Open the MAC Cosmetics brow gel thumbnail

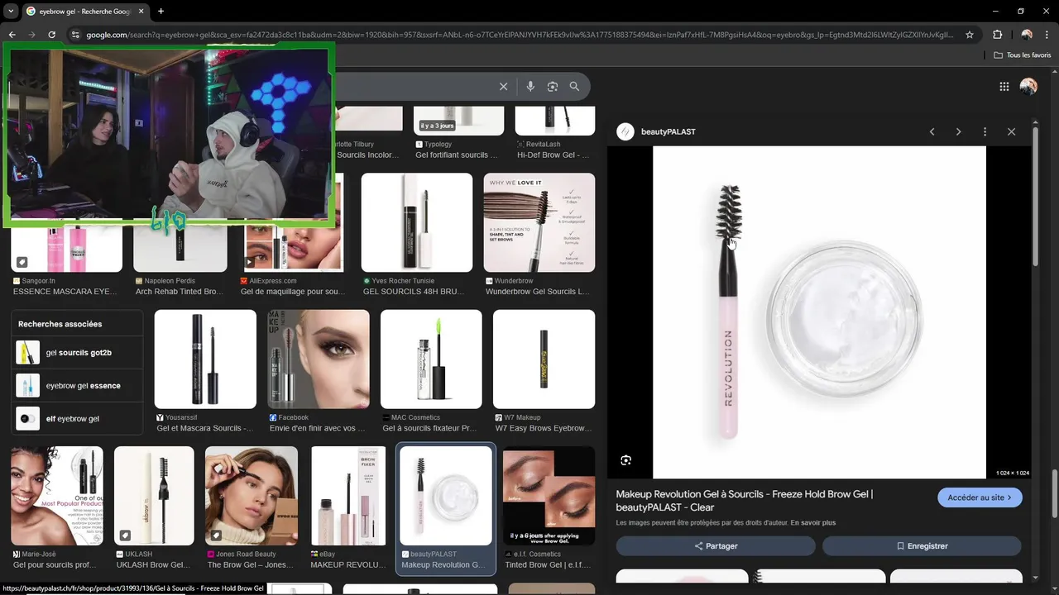click(431, 359)
